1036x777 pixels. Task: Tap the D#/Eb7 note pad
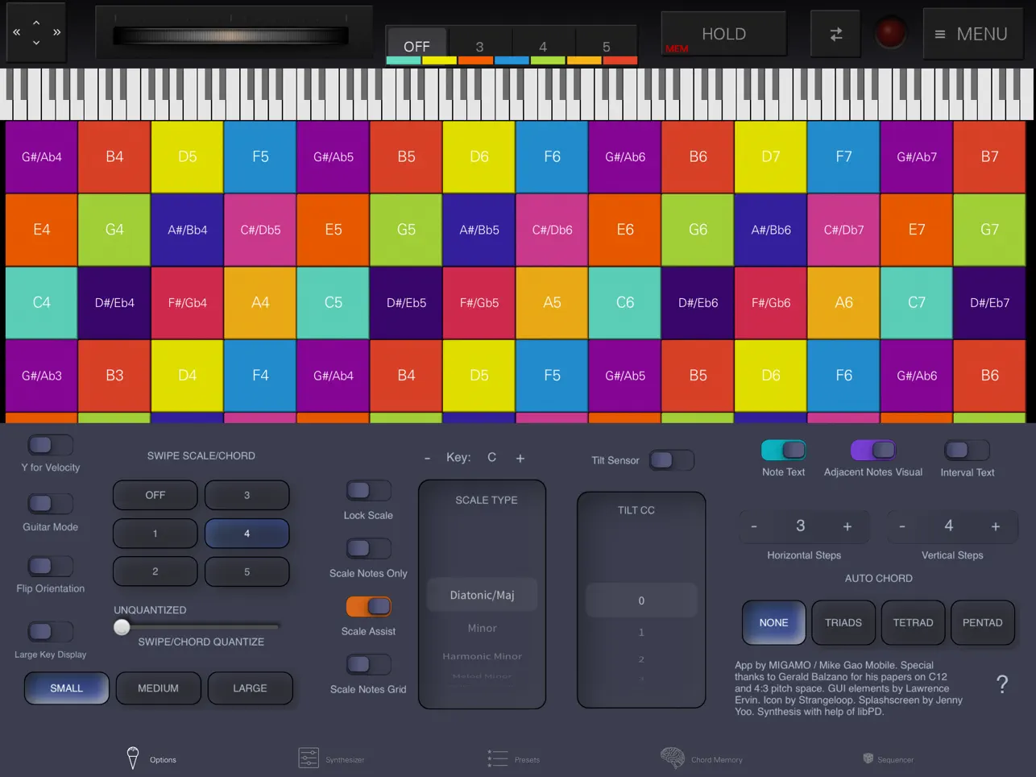(x=989, y=302)
